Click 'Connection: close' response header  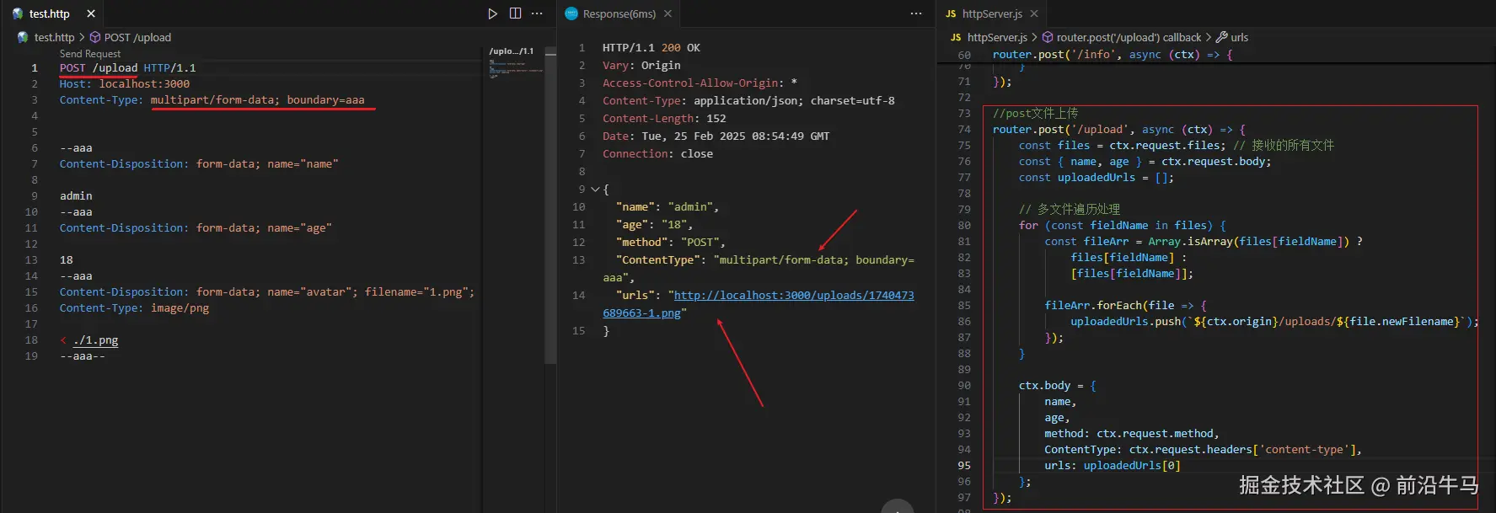click(657, 154)
